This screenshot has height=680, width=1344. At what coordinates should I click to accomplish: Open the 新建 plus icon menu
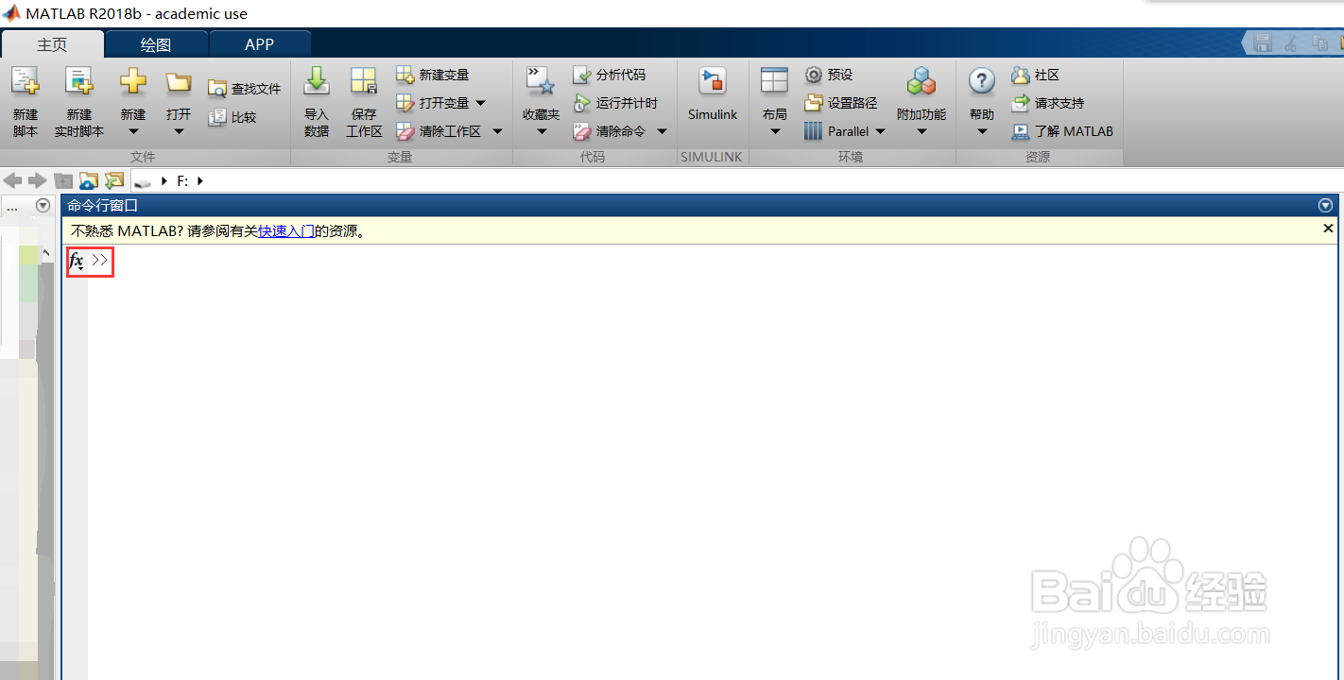(x=133, y=82)
